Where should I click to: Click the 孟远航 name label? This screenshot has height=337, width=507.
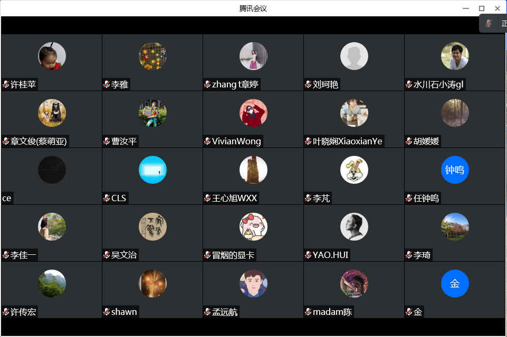(225, 312)
